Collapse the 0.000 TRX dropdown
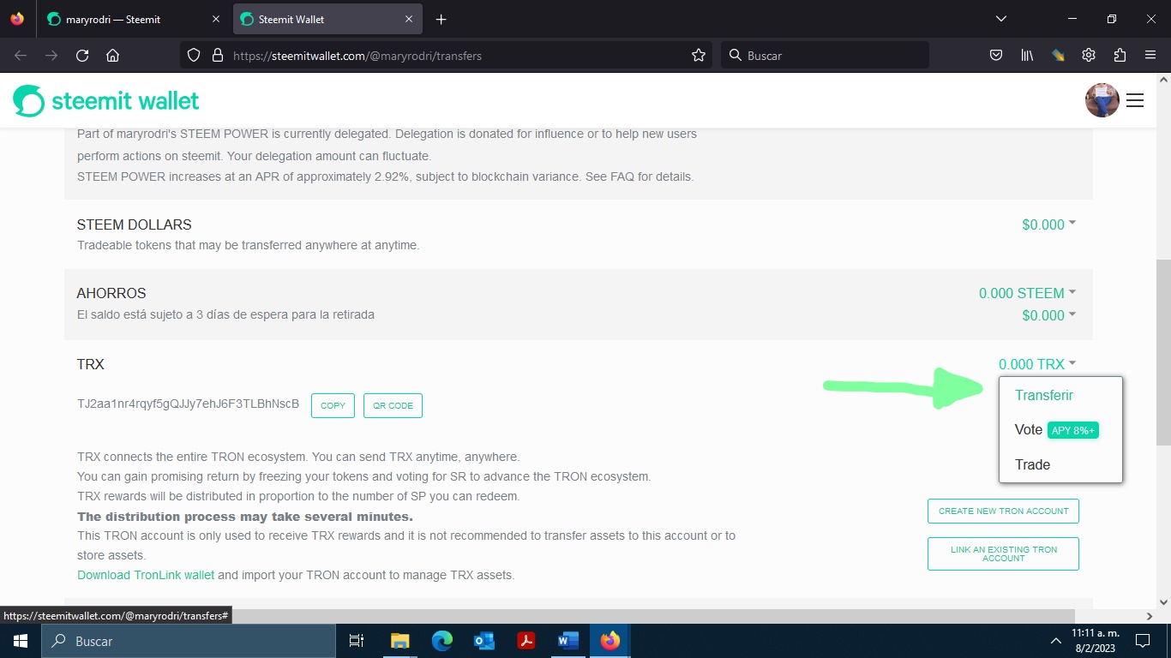The height and width of the screenshot is (658, 1171). click(x=1037, y=364)
